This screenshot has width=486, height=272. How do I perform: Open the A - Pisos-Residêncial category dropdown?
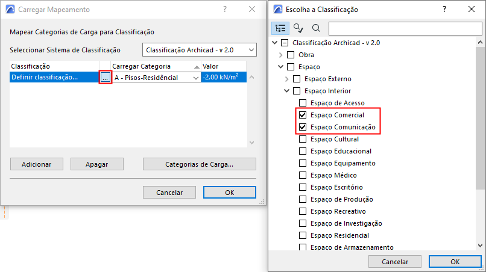pos(156,78)
